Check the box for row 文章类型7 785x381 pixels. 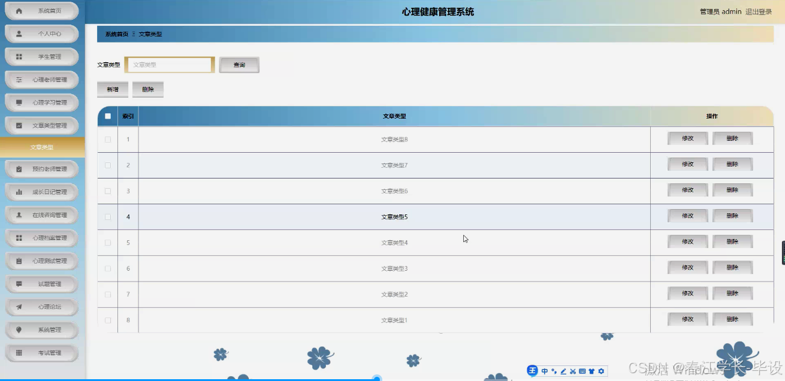(108, 165)
